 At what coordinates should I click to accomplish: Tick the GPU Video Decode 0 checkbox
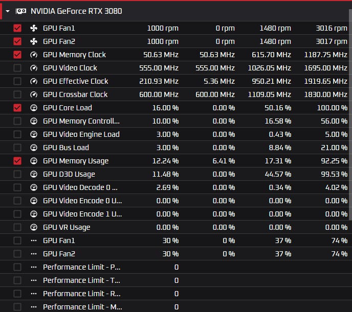(17, 187)
